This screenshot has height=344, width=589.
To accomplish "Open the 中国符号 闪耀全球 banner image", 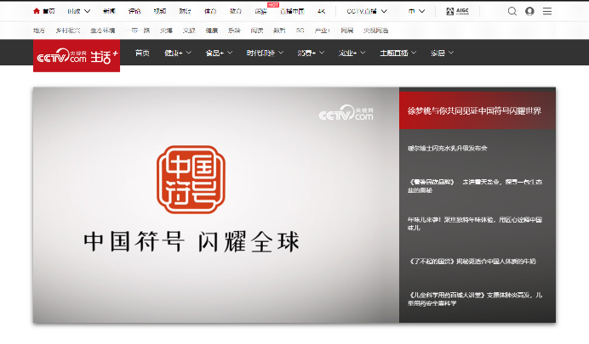I will tap(216, 205).
